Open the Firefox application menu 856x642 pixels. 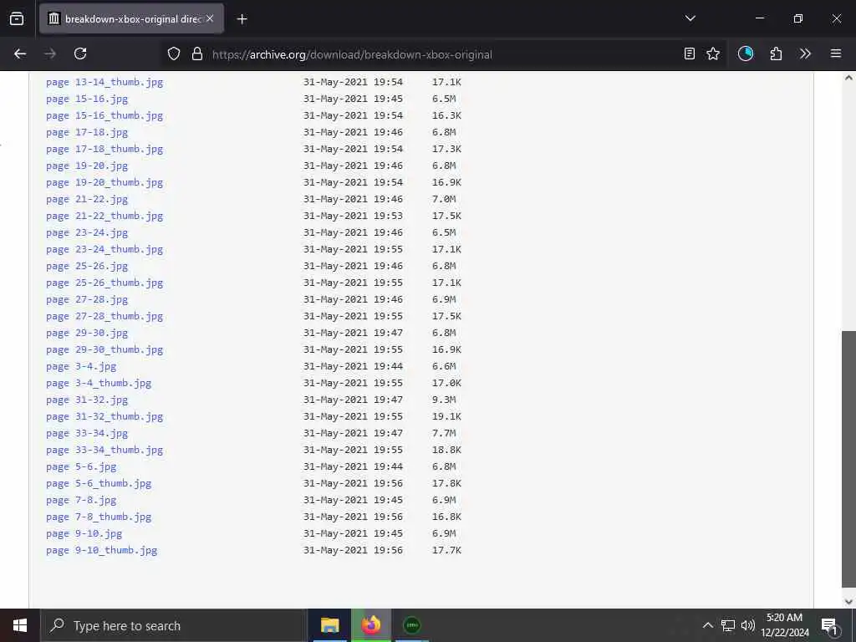[835, 53]
